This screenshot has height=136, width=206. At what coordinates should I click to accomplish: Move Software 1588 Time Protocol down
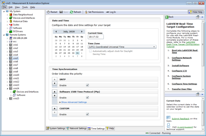(55, 96)
